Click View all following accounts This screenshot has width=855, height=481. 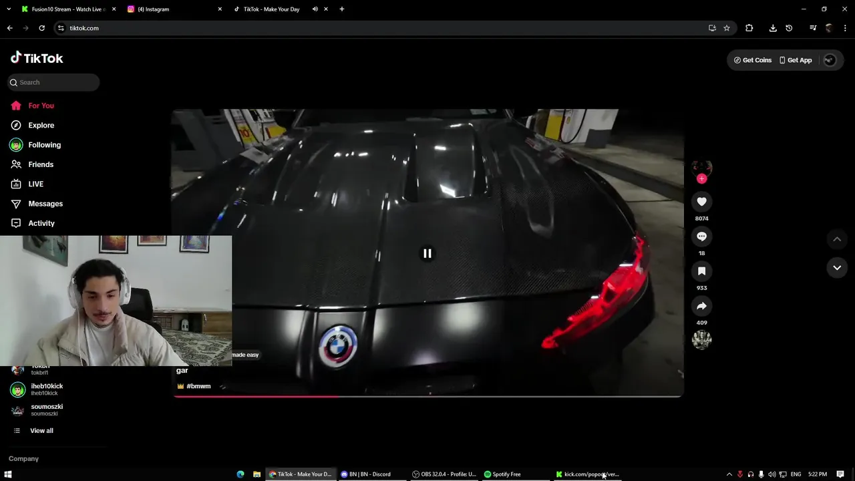pos(41,431)
